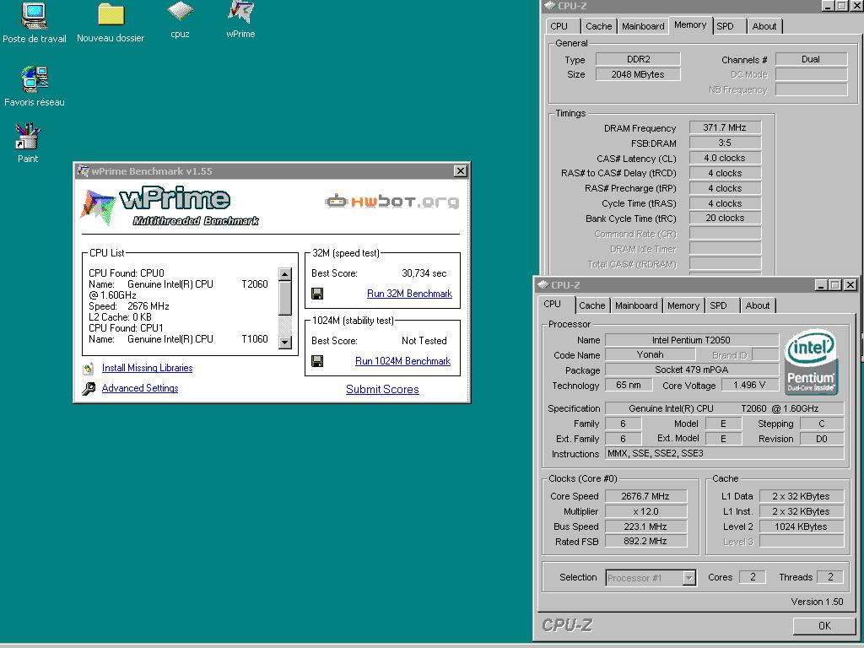The image size is (864, 648).
Task: Click the CPU List scrollbar thumb
Action: (285, 298)
